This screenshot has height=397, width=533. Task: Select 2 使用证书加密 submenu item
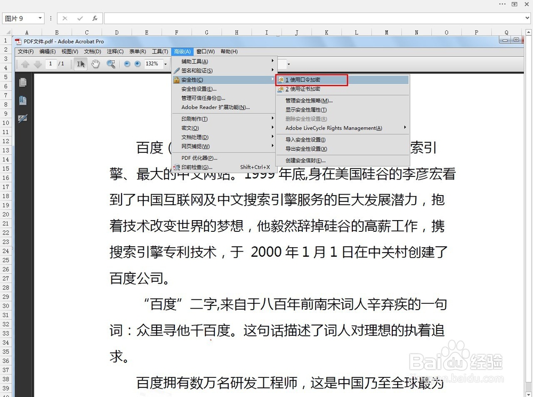tap(342, 89)
